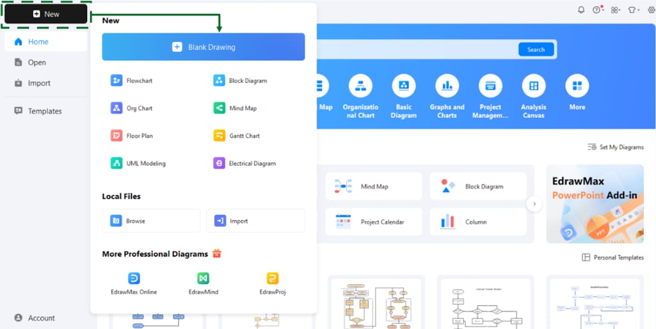The height and width of the screenshot is (329, 656).
Task: Choose the Flowchart diagram icon
Action: point(116,81)
